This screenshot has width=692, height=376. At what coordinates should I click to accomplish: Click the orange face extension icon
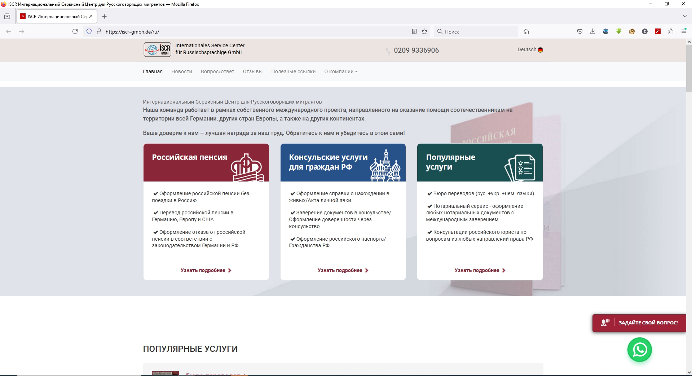click(x=632, y=31)
